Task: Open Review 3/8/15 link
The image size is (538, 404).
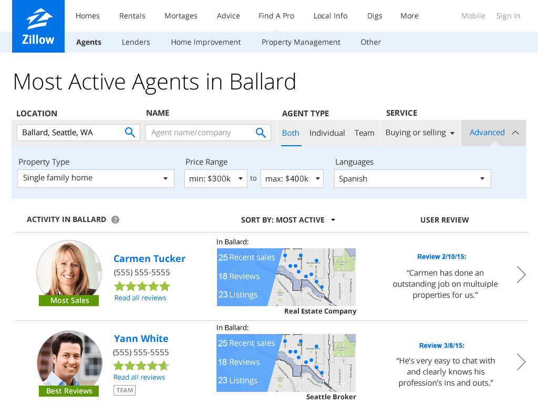Action: 441,346
